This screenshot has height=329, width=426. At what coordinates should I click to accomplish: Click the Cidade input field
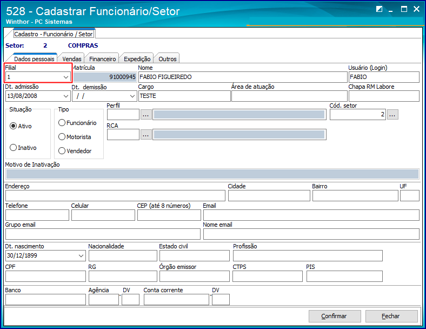[x=269, y=196]
